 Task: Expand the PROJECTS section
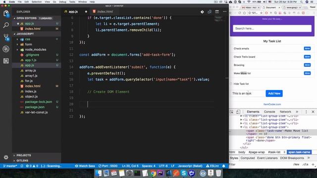(x=24, y=155)
